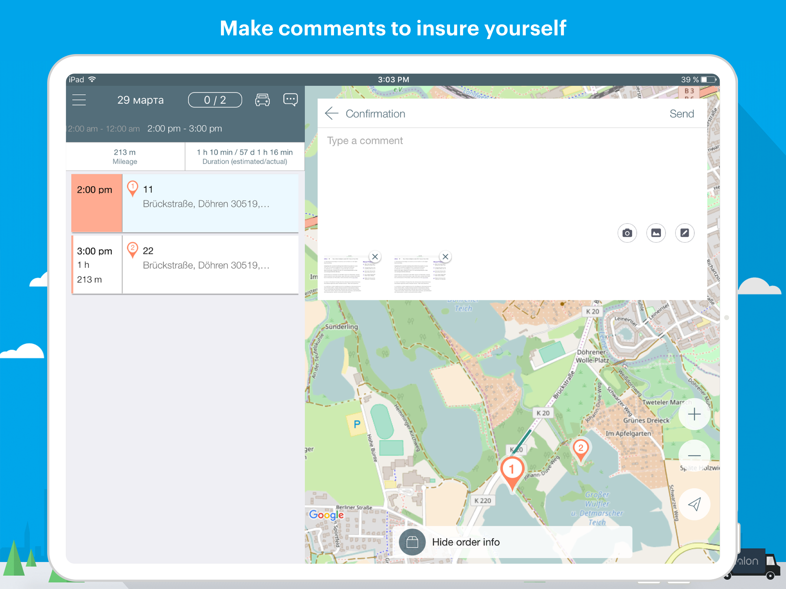Screen dimensions: 786x589
Task: Select the 2:00 pm - 3:00 pm route tab
Action: pos(184,129)
